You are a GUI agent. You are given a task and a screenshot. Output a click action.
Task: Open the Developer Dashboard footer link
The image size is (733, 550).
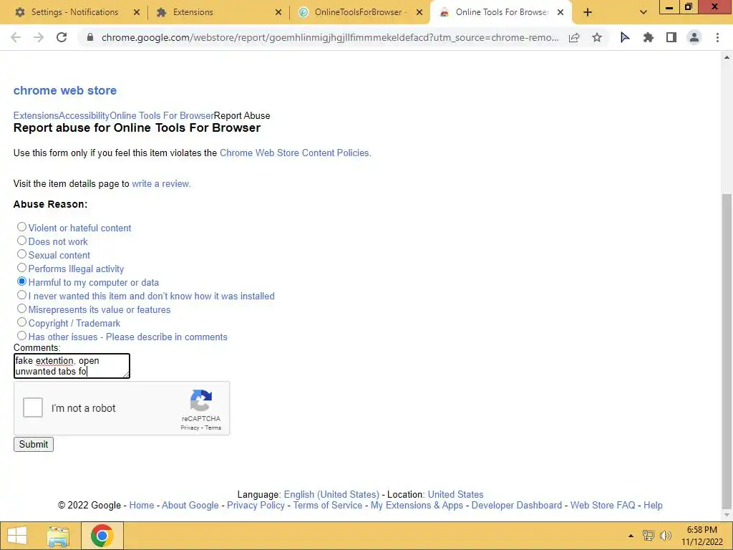517,505
